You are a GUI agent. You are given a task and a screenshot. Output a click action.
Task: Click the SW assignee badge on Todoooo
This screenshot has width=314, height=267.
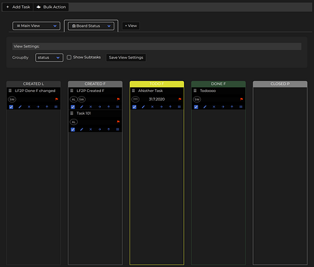tap(197, 99)
